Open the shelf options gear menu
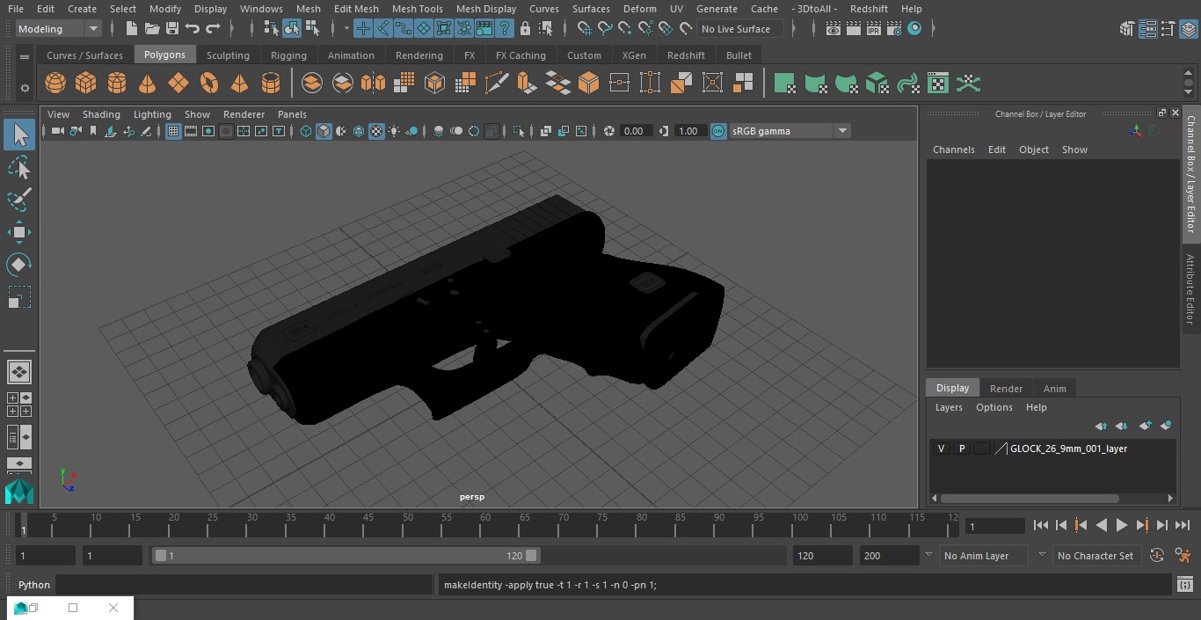The height and width of the screenshot is (620, 1201). (25, 88)
